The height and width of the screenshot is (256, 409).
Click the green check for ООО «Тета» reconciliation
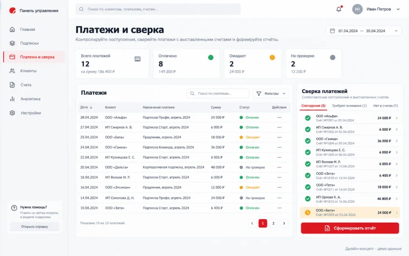point(308,187)
